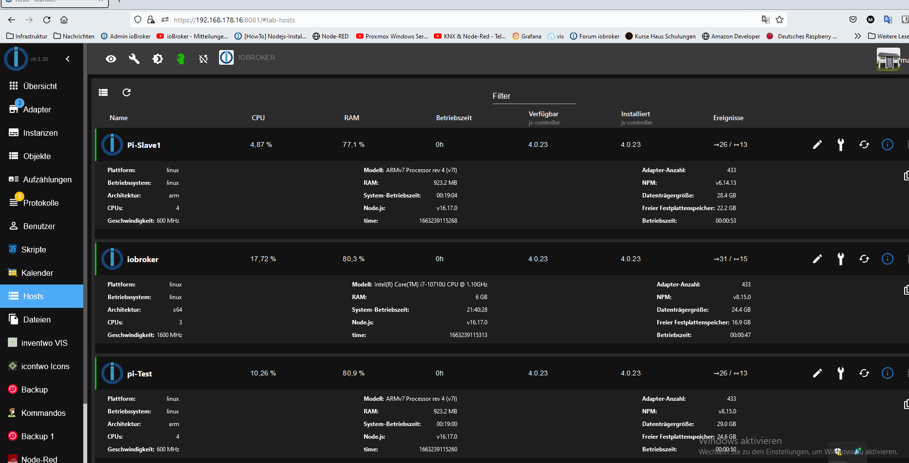Open Protokolle in the sidebar
Image resolution: width=909 pixels, height=463 pixels.
coord(41,203)
